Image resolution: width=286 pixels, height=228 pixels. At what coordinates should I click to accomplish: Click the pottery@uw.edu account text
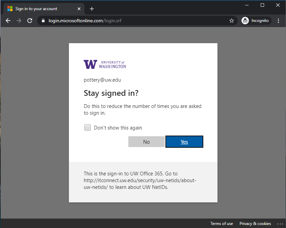[102, 80]
